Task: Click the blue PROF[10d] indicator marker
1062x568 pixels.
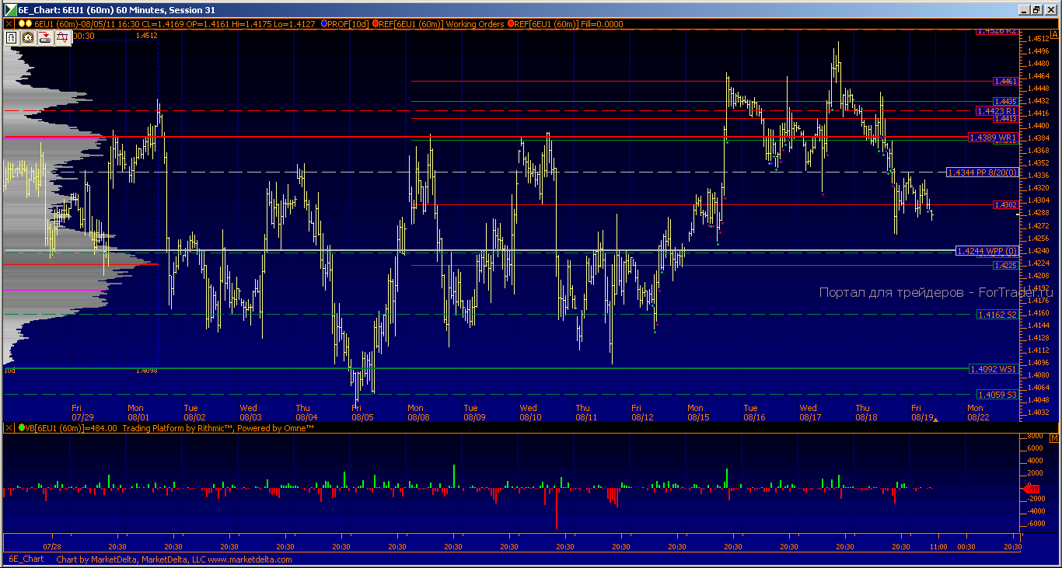Action: pos(324,24)
